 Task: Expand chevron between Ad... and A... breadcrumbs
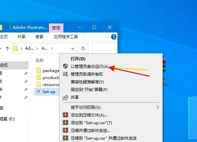point(37,48)
